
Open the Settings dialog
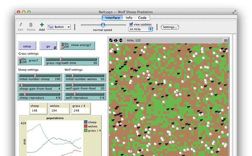[170, 27]
